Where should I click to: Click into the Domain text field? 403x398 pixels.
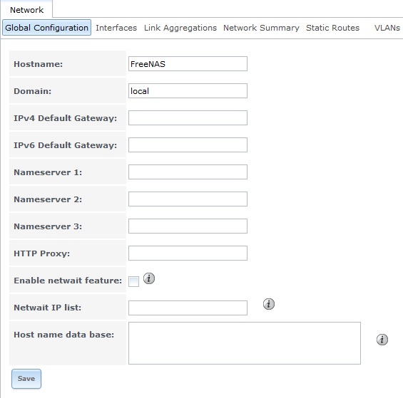(188, 90)
